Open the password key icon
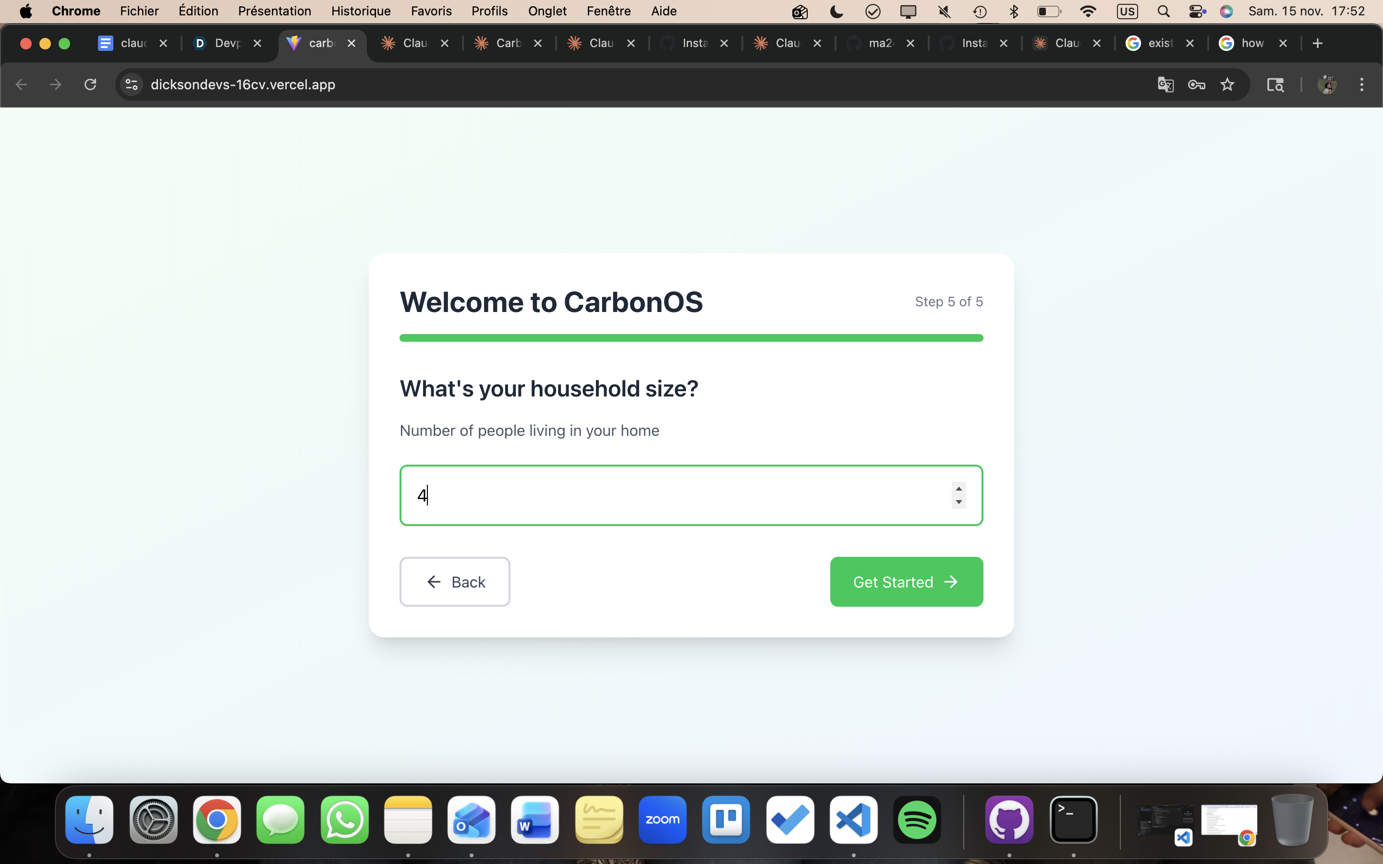Image resolution: width=1383 pixels, height=864 pixels. [1196, 84]
